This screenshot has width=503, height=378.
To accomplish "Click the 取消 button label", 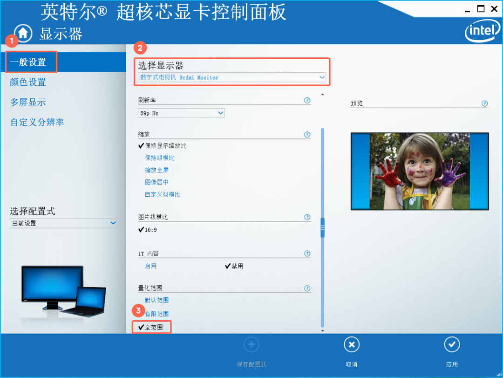I will pyautogui.click(x=352, y=364).
